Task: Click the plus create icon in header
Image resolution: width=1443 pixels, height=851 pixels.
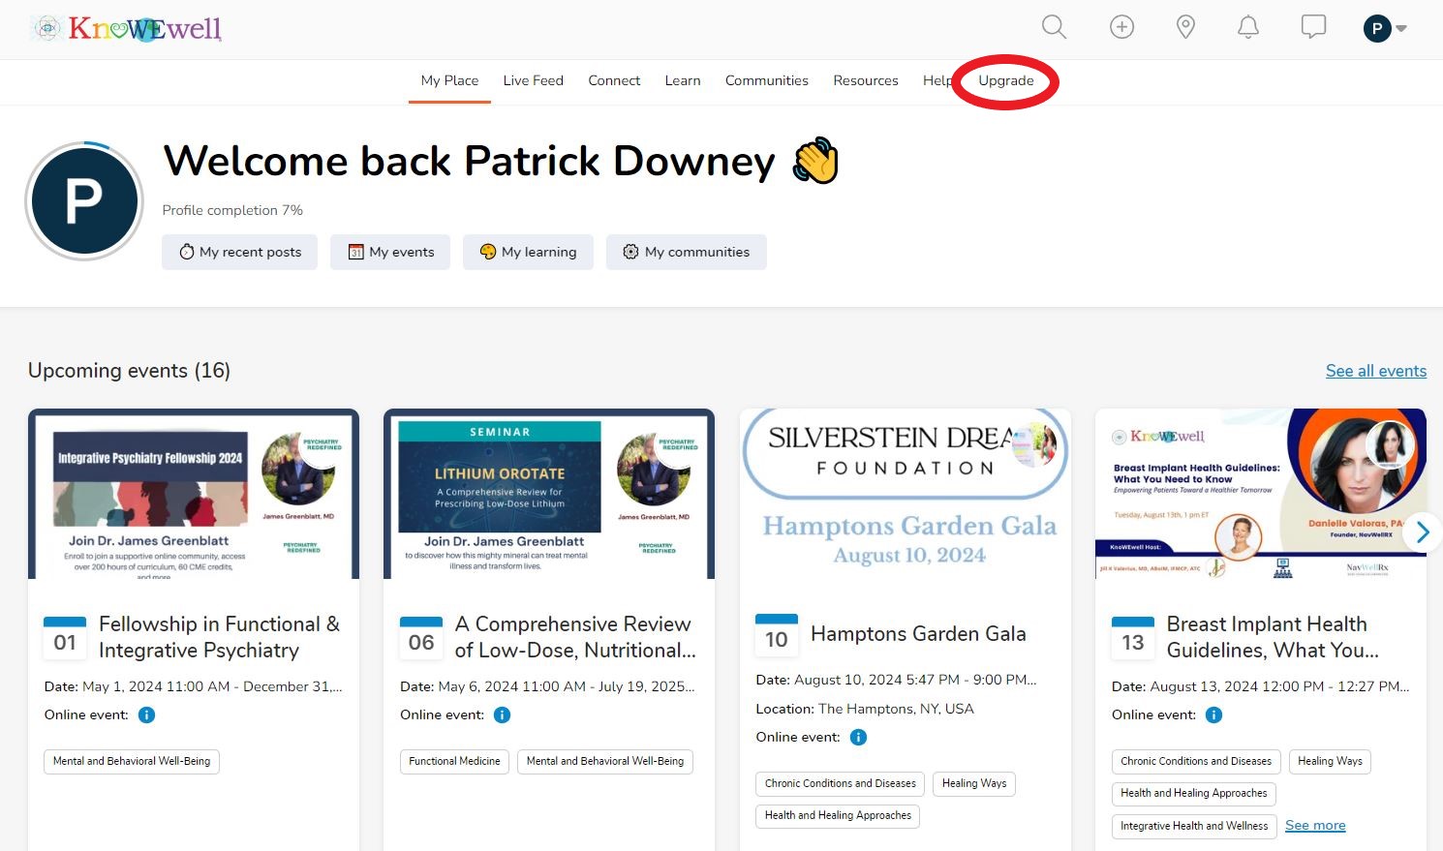Action: (1121, 27)
